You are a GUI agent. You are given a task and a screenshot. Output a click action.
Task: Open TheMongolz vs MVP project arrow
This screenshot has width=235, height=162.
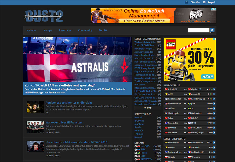214,113
